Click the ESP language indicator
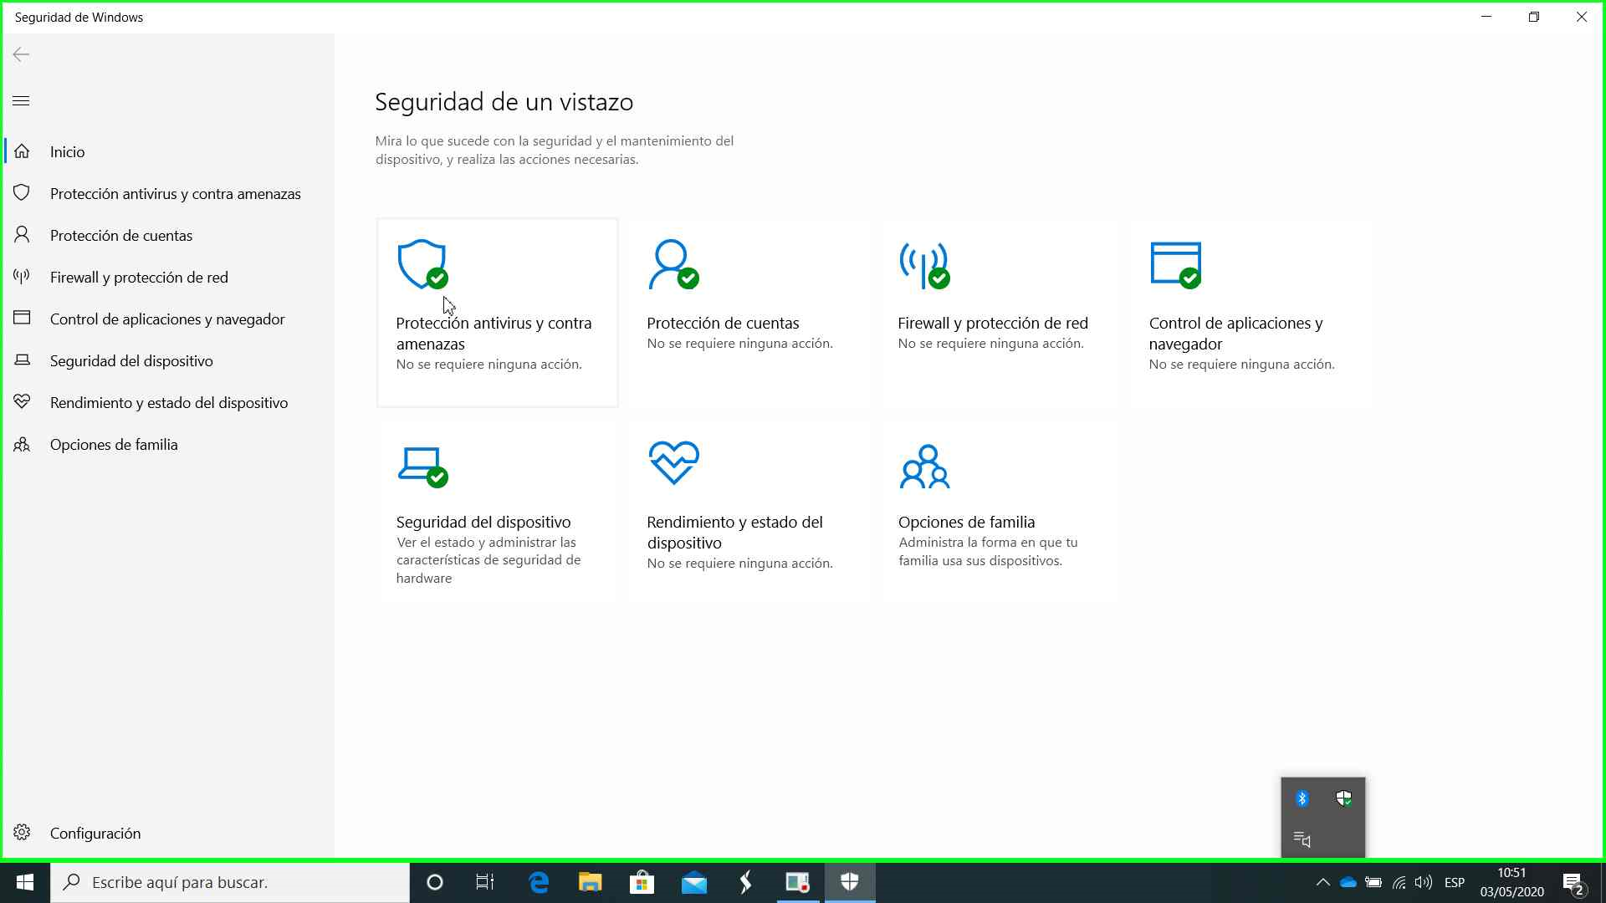Viewport: 1606px width, 903px height. (1455, 882)
